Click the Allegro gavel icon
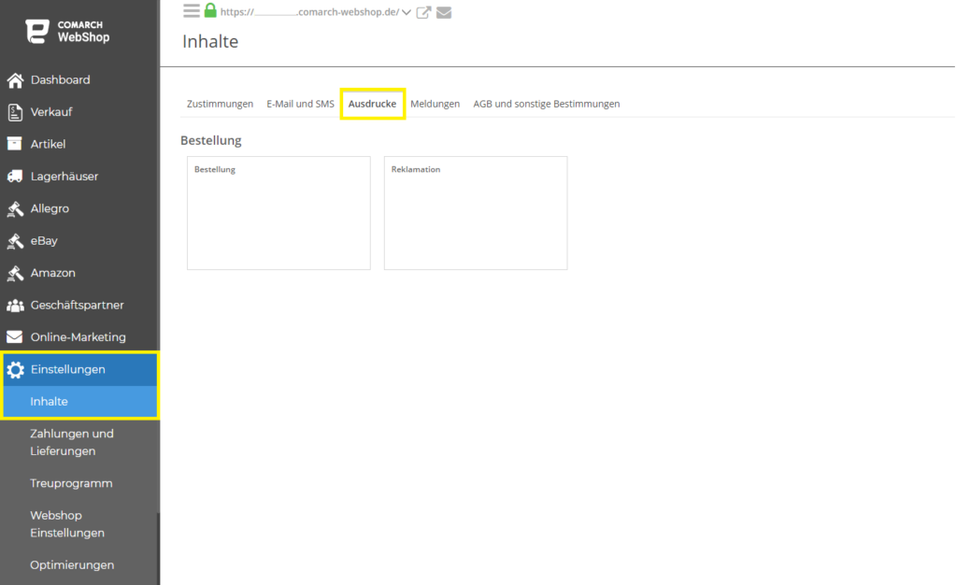This screenshot has height=585, width=957. [x=15, y=208]
